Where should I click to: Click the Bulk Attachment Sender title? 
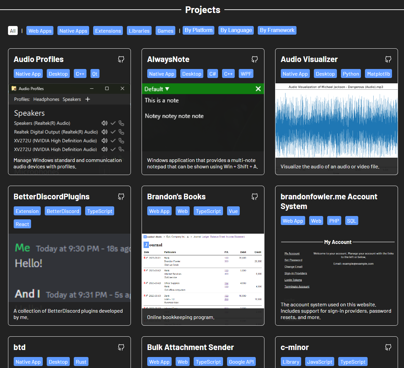(191, 347)
